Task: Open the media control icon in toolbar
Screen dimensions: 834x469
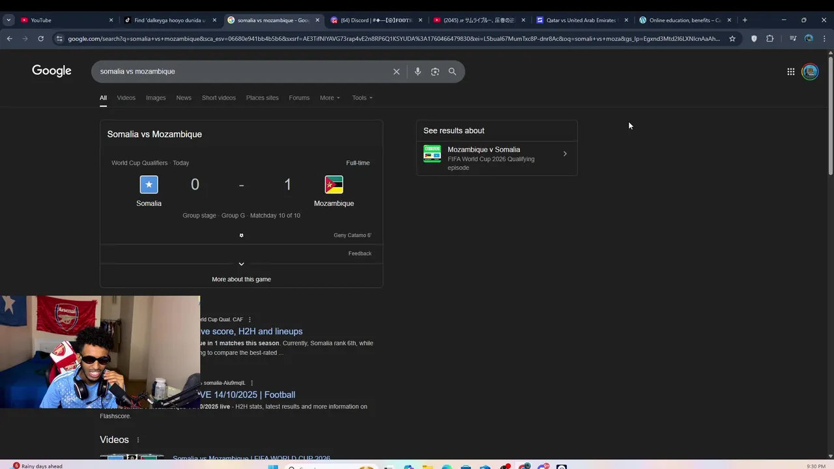Action: coord(793,38)
